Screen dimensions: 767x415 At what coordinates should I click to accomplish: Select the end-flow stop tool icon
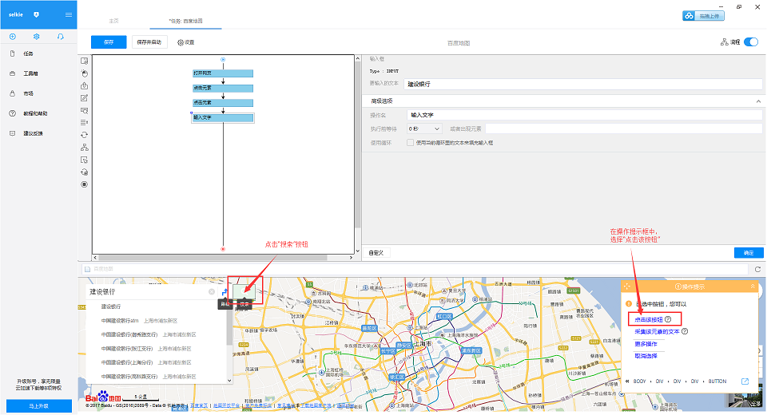84,184
